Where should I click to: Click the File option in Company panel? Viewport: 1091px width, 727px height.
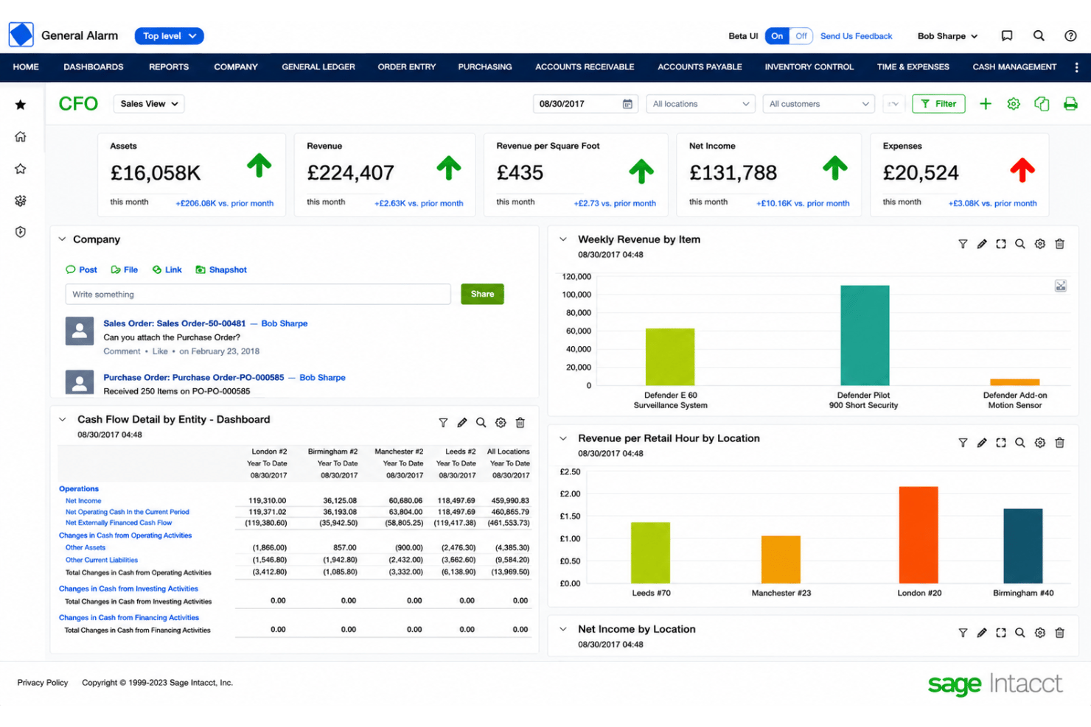(125, 270)
